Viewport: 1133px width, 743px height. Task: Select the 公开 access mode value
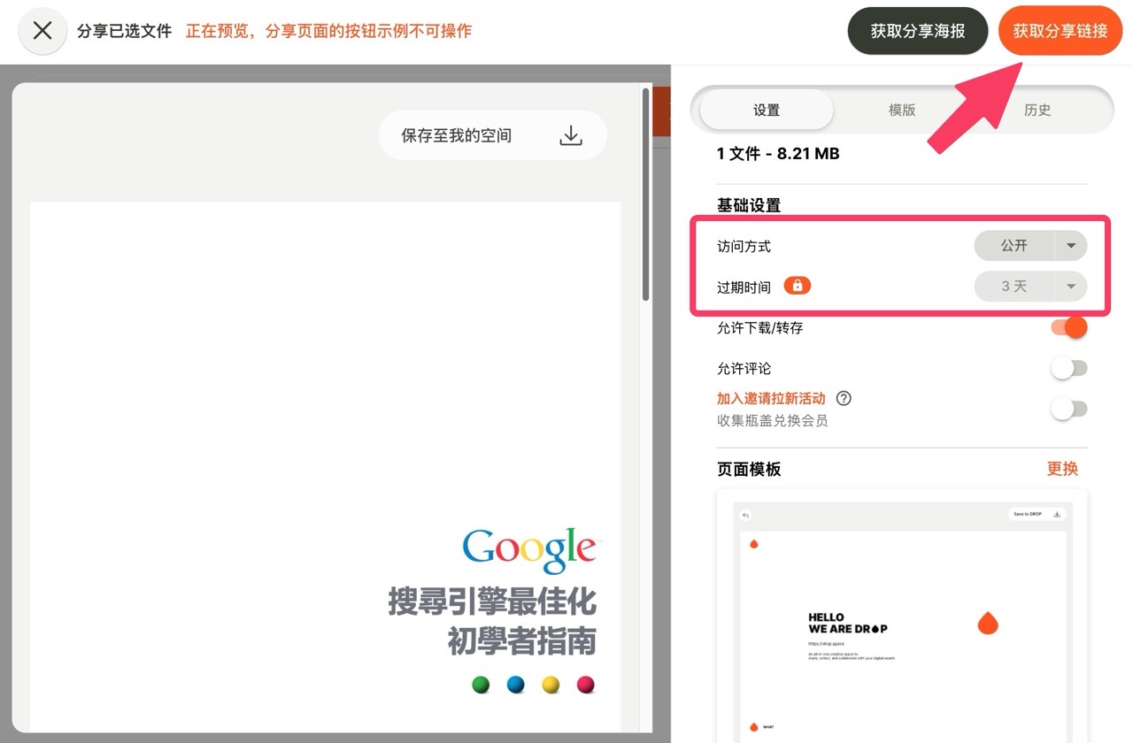click(1014, 246)
